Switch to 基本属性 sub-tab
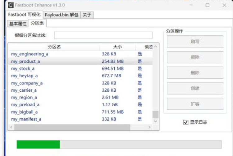Image resolution: width=233 pixels, height=156 pixels. (x=18, y=24)
